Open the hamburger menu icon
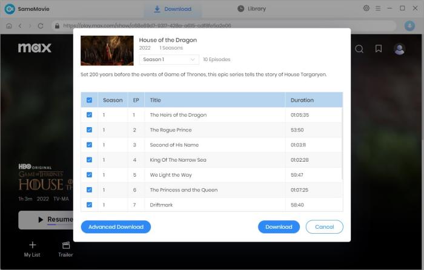The height and width of the screenshot is (270, 424). [379, 8]
